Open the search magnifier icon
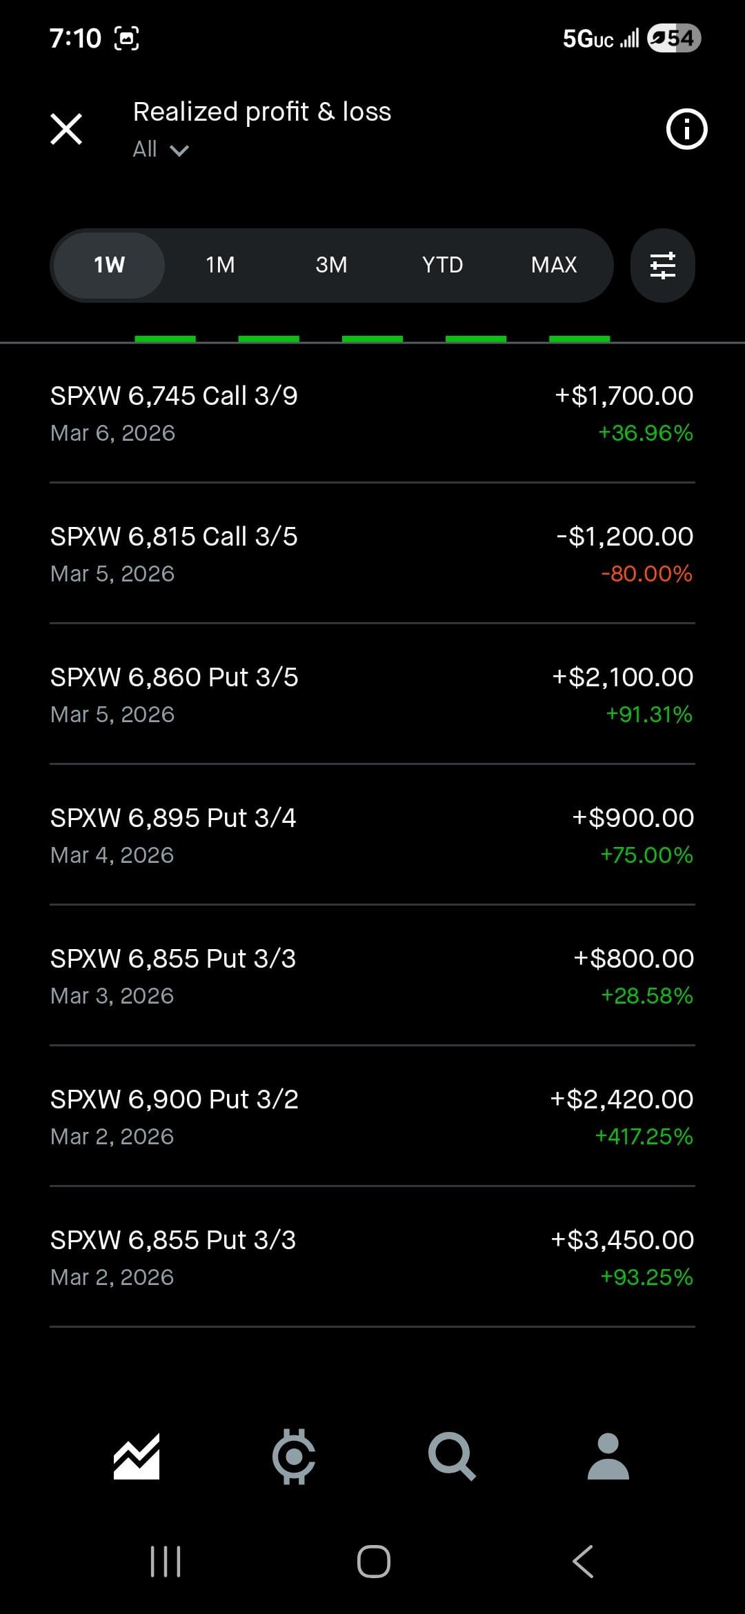 click(451, 1457)
